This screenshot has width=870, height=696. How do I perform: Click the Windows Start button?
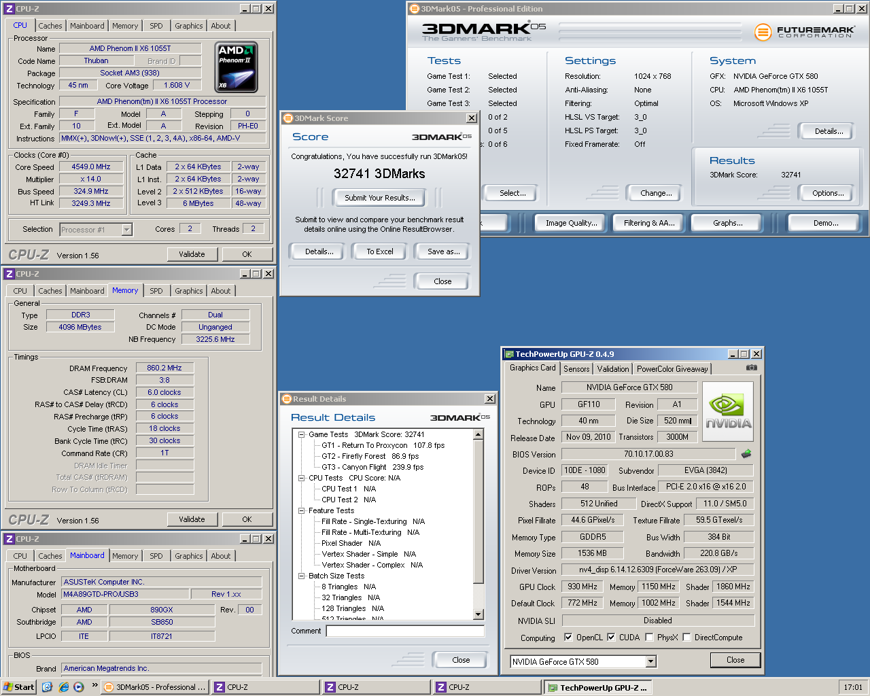click(18, 687)
